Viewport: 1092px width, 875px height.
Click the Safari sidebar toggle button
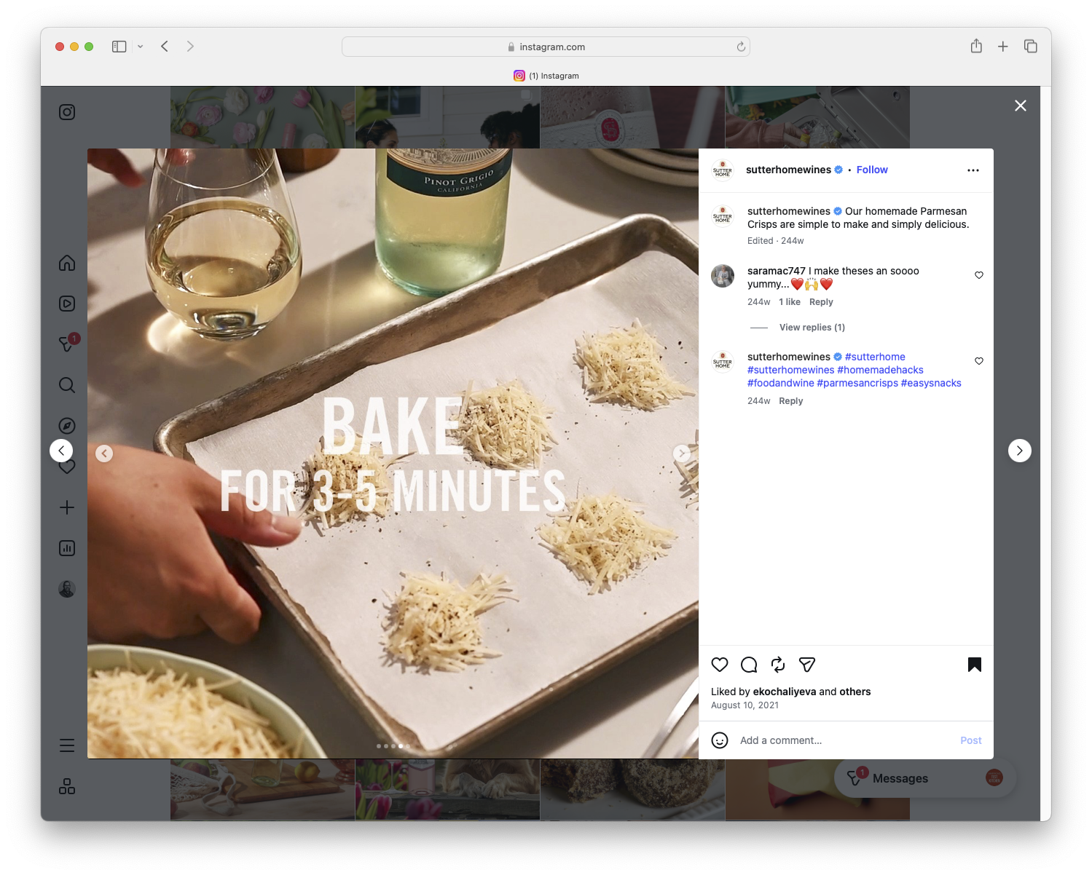pyautogui.click(x=119, y=47)
